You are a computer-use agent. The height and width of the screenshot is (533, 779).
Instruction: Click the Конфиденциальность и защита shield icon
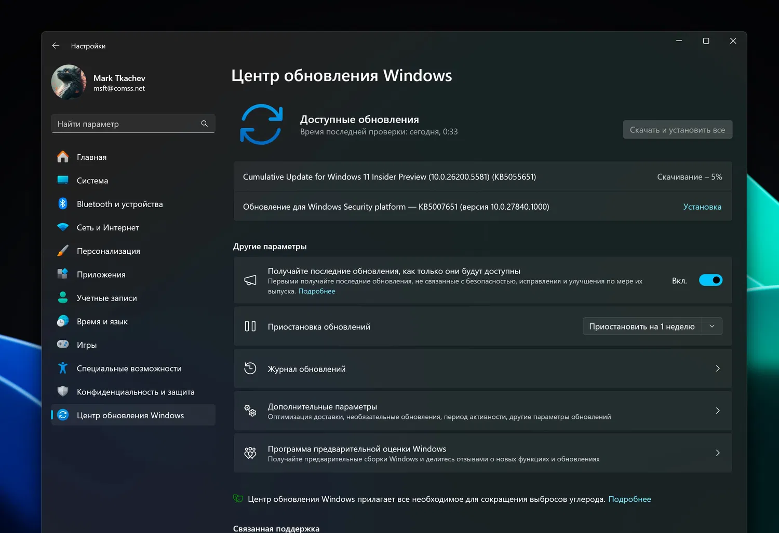63,391
